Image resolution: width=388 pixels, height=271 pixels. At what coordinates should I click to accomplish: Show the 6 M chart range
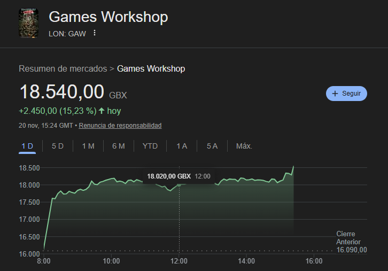click(x=119, y=146)
